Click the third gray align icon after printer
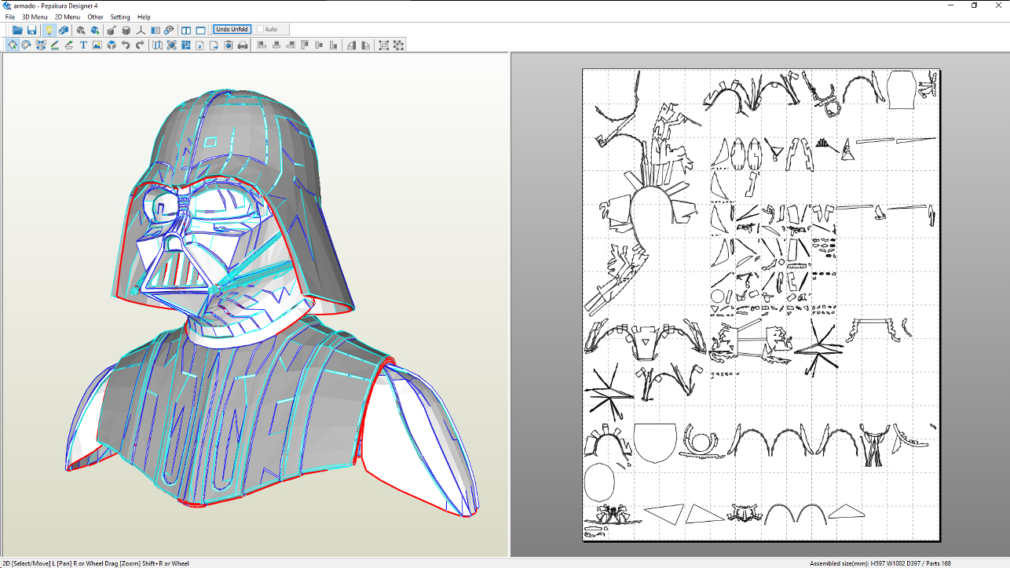The width and height of the screenshot is (1010, 568). tap(291, 45)
